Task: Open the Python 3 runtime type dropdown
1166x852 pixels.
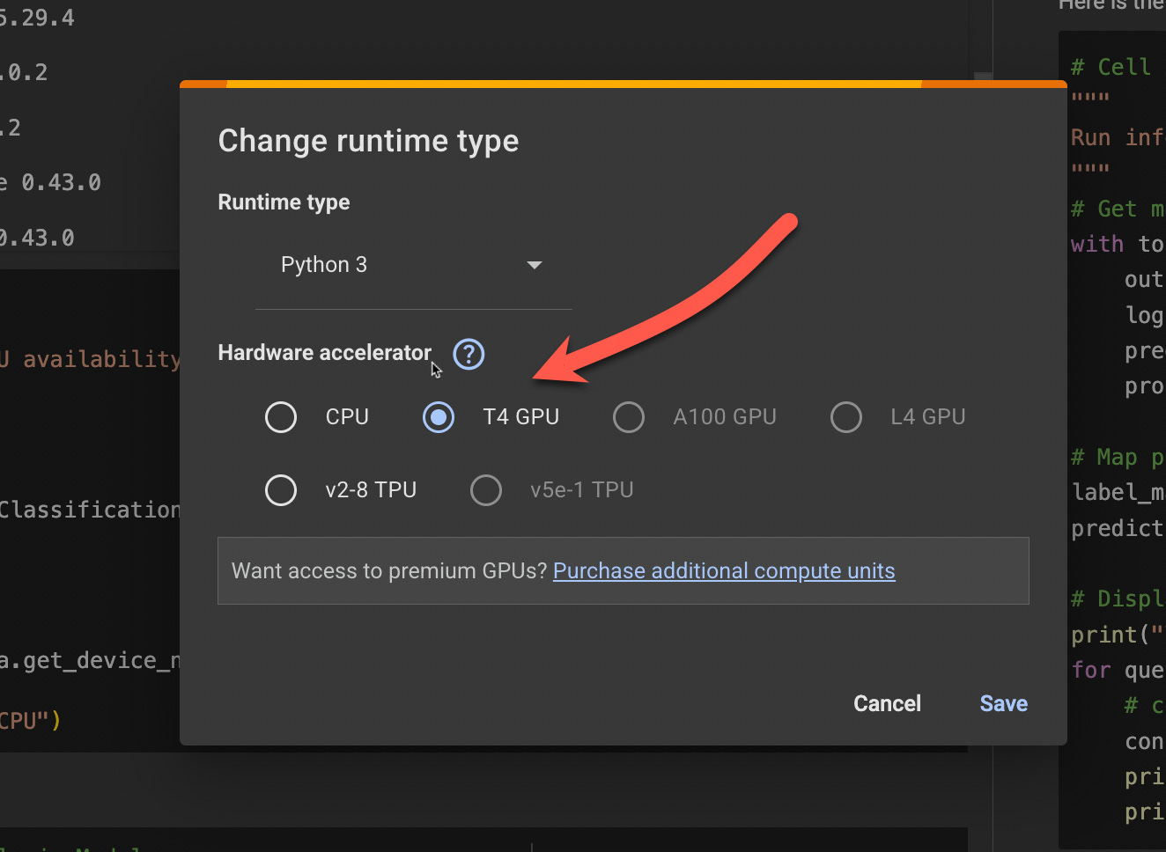Action: pos(413,265)
